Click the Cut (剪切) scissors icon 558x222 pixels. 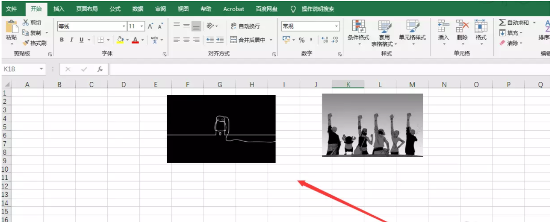(x=26, y=23)
